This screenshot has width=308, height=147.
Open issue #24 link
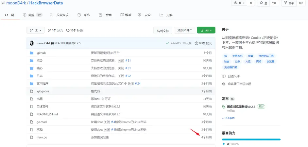[138, 83]
